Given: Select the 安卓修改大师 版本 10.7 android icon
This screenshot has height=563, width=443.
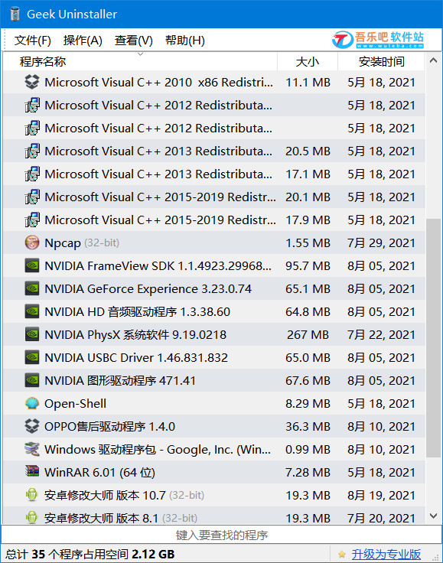Looking at the screenshot, I should click(x=32, y=495).
